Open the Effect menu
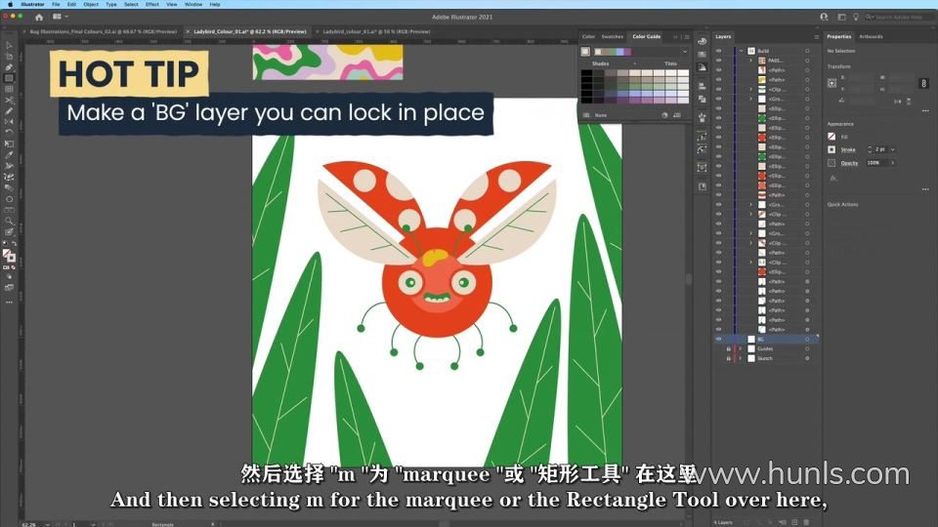 [x=152, y=4]
